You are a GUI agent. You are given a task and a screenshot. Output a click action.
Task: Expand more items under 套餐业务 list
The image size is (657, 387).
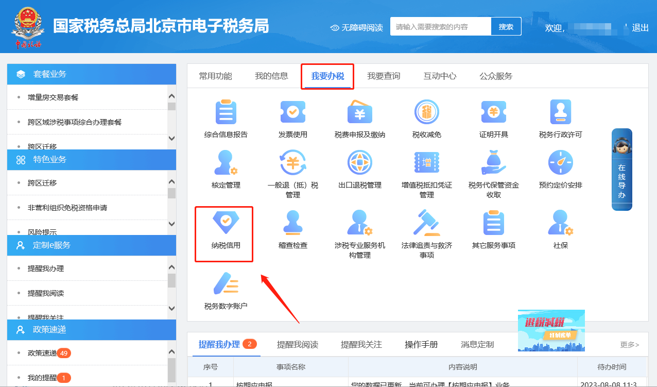tap(171, 138)
